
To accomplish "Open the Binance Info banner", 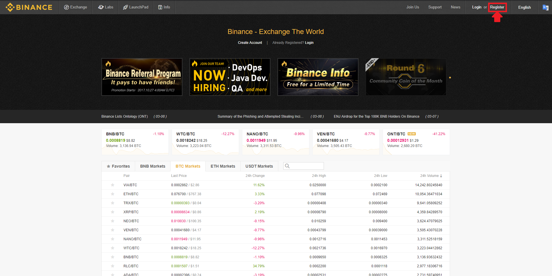I will point(318,77).
